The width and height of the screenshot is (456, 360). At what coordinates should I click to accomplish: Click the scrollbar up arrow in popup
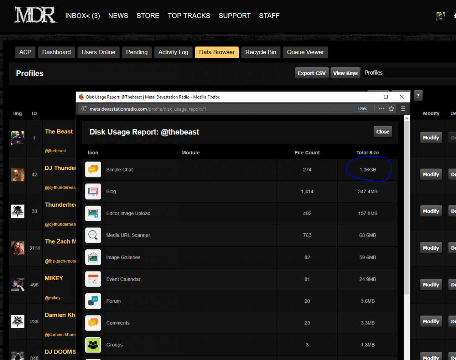[x=407, y=118]
